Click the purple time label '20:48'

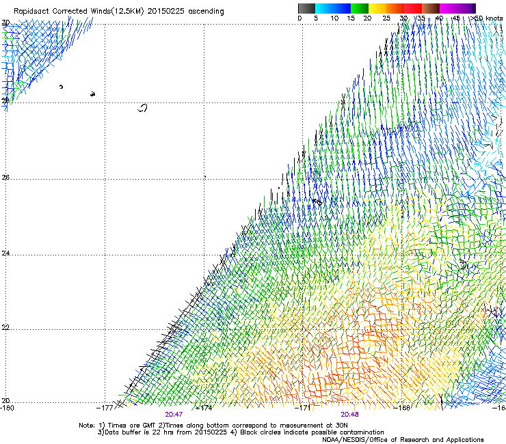(349, 415)
